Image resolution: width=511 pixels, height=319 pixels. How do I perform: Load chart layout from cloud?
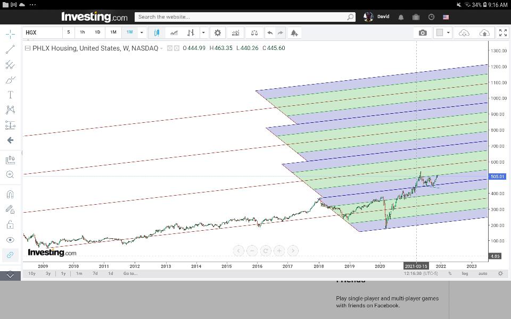point(464,32)
